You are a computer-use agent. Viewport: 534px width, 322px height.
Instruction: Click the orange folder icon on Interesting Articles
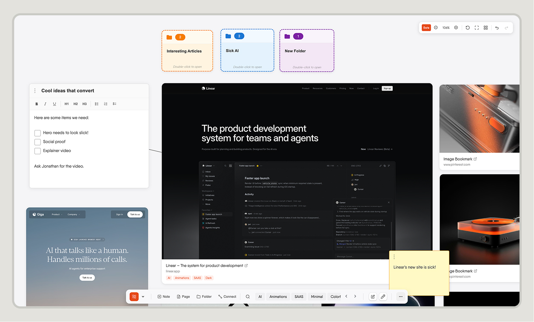click(x=169, y=37)
